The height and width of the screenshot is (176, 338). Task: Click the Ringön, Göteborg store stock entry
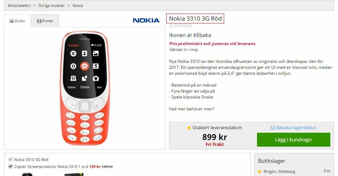pos(294,171)
